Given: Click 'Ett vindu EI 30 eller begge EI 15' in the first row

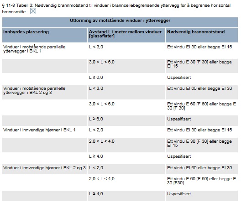Looking at the screenshot, I should (x=199, y=47).
